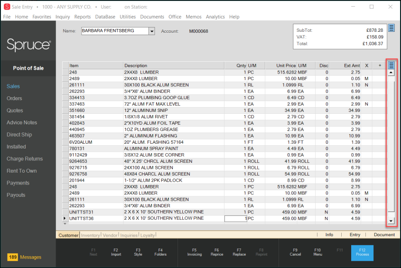This screenshot has width=401, height=268.
Task: Select item cell 351660
Action: pyautogui.click(x=96, y=111)
